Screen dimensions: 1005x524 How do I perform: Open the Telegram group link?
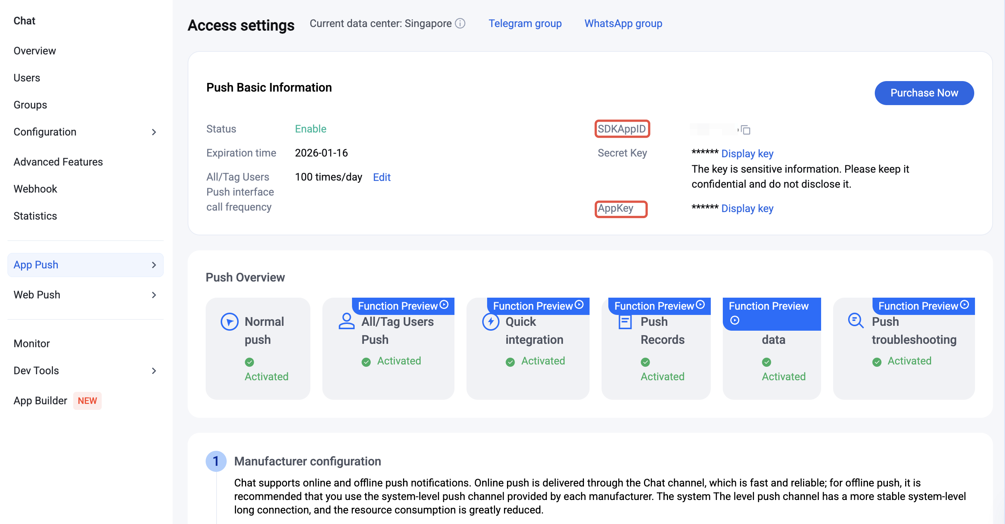tap(525, 23)
